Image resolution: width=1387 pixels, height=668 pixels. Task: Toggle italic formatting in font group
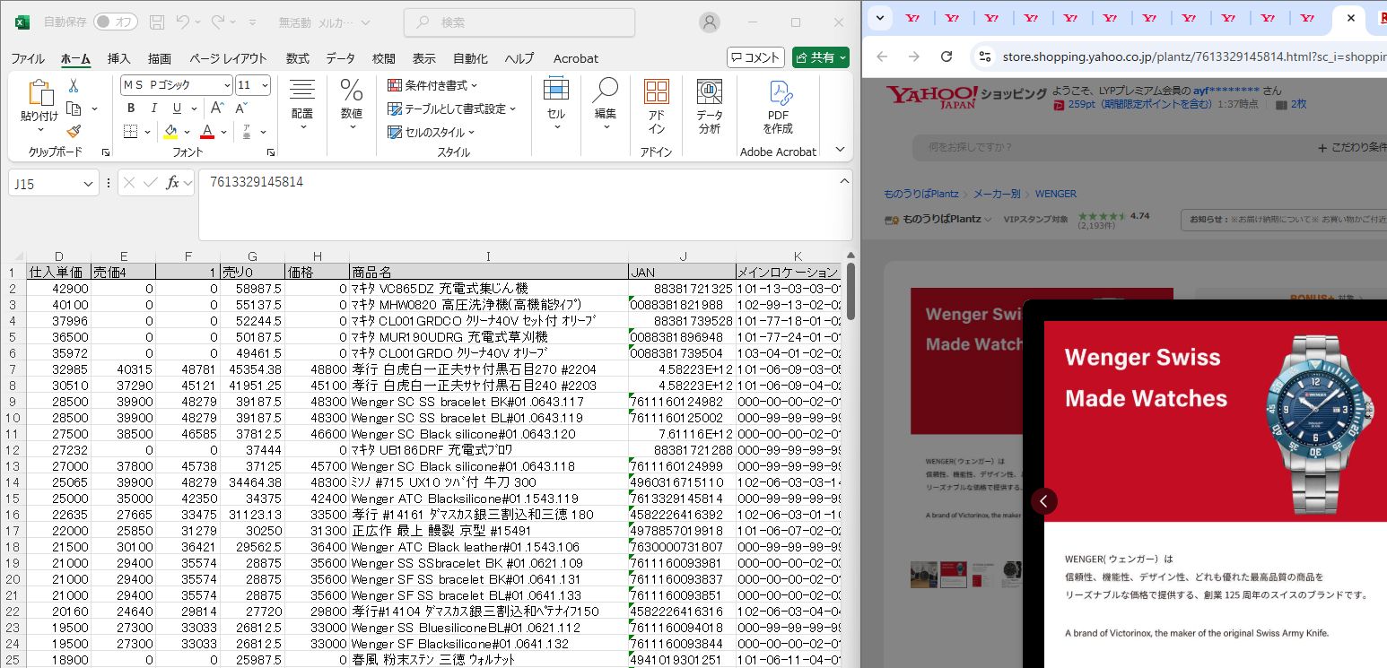[153, 108]
